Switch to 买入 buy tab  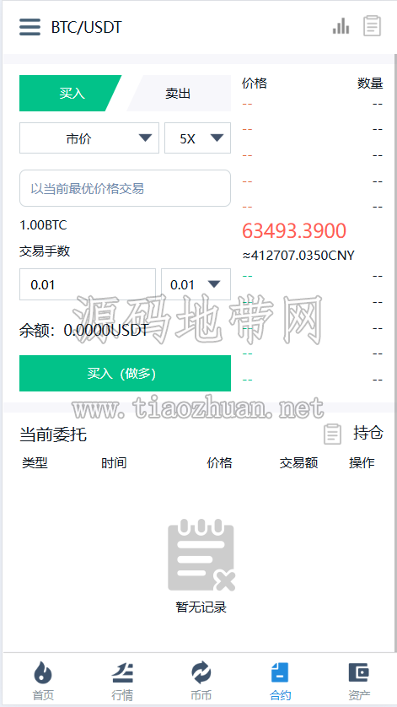coord(71,94)
